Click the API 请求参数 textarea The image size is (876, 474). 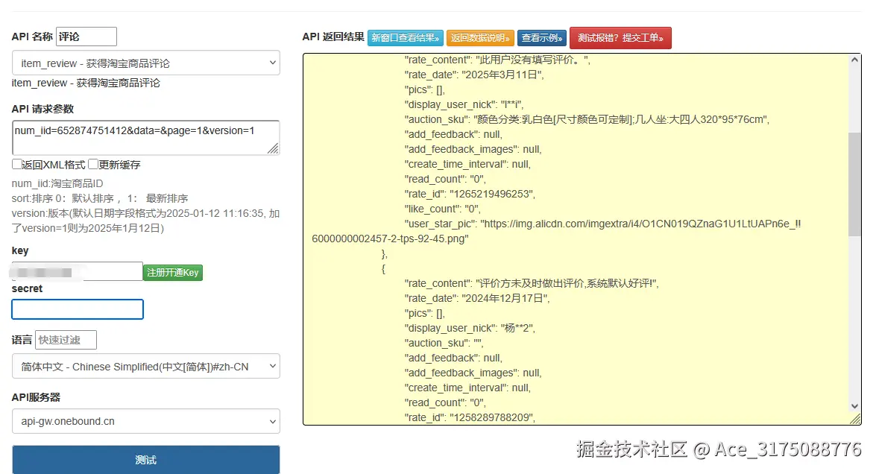click(x=146, y=137)
